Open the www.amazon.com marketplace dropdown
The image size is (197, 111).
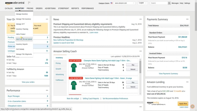pyautogui.click(x=124, y=3)
